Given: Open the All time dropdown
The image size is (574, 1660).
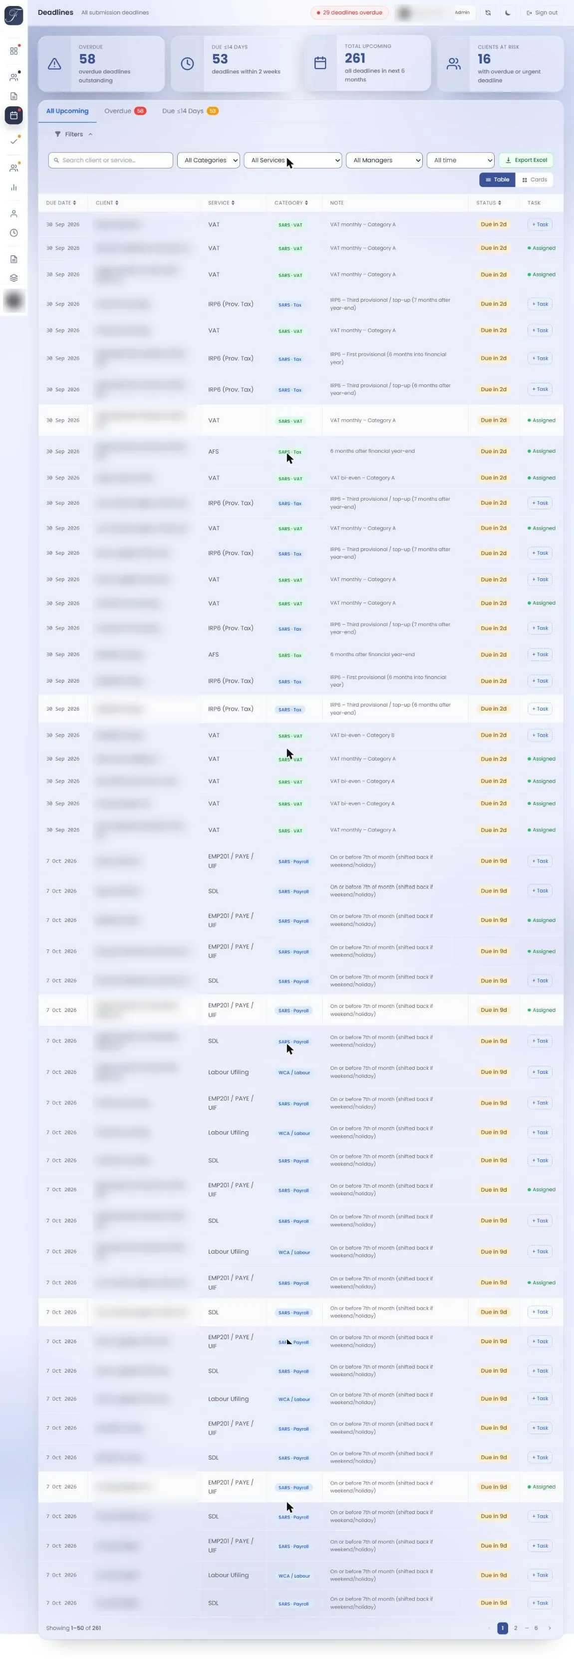Looking at the screenshot, I should 461,160.
